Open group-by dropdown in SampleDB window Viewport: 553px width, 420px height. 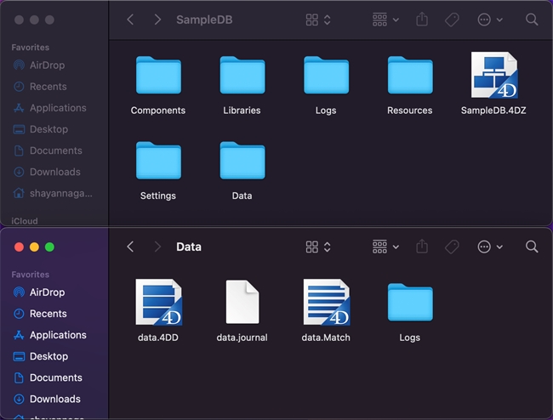click(385, 20)
